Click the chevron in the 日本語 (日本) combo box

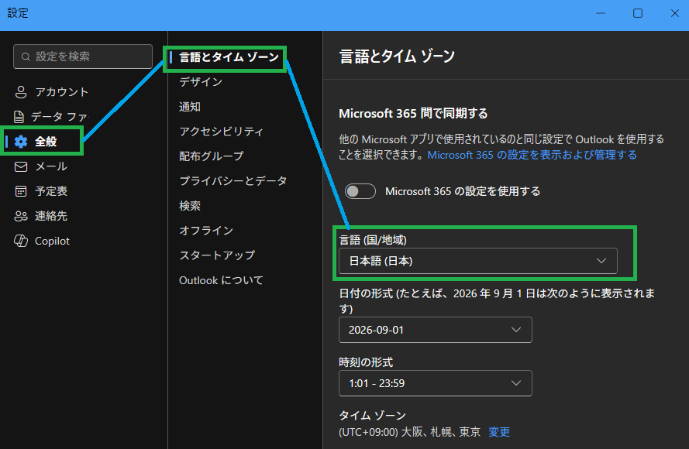(x=601, y=261)
